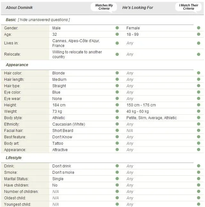Click Matches My Criteria dot in Gender row
The width and height of the screenshot is (205, 207).
(117, 28)
